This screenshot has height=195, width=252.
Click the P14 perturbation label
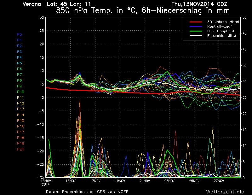point(20,115)
